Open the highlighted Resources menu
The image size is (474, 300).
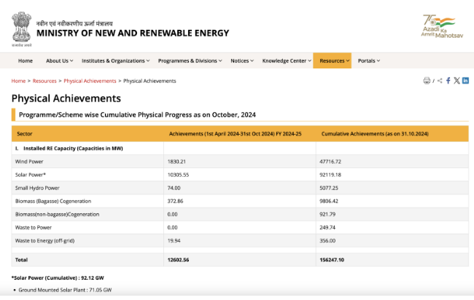tap(333, 60)
